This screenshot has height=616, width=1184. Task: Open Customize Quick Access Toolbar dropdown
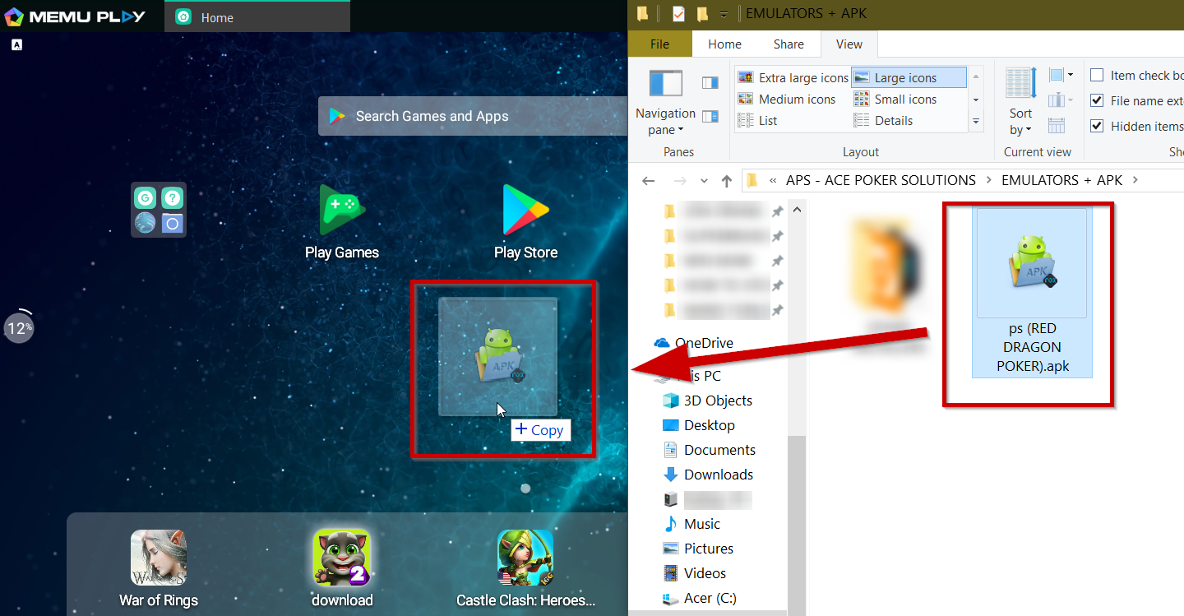coord(724,14)
